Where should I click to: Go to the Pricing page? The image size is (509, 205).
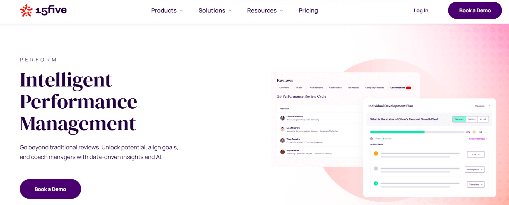coord(308,11)
